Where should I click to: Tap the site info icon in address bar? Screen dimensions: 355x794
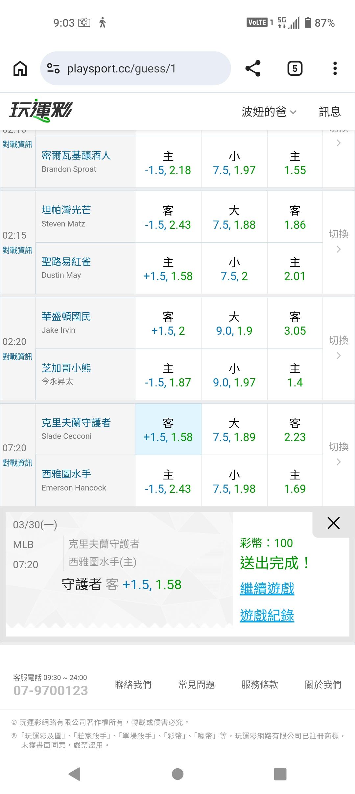[x=53, y=68]
